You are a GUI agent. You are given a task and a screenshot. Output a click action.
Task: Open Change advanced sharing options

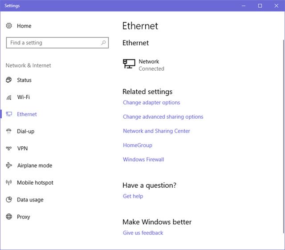point(163,117)
